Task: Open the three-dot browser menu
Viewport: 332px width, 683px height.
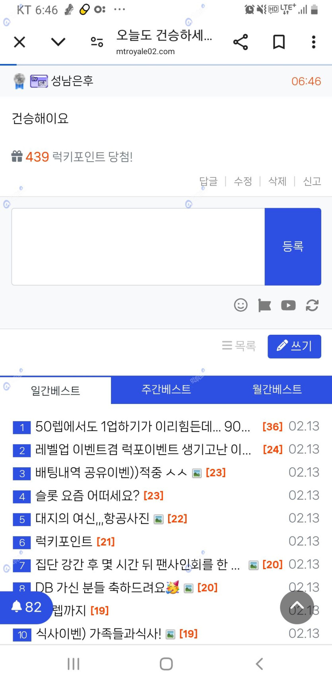Action: coord(314,42)
